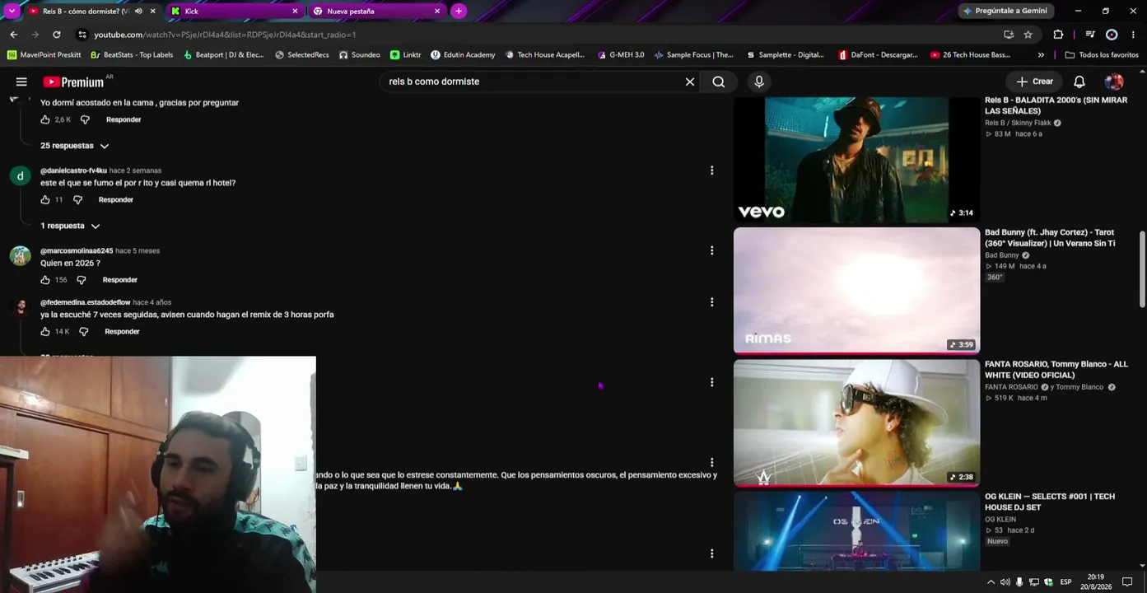Open the Edutin Academy bookmark
Viewport: 1147px width, 593px height.
point(463,55)
